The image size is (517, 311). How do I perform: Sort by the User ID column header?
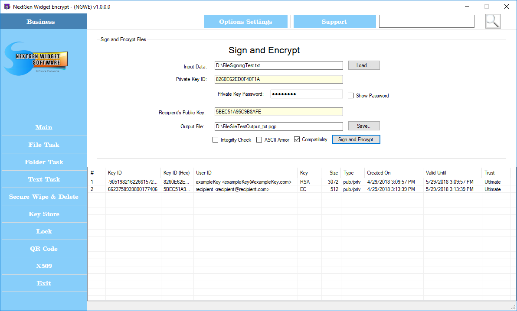pos(245,173)
